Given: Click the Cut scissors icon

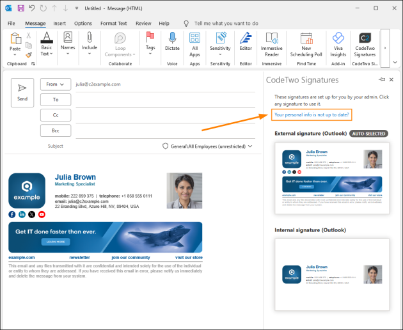Looking at the screenshot, I should pos(29,35).
